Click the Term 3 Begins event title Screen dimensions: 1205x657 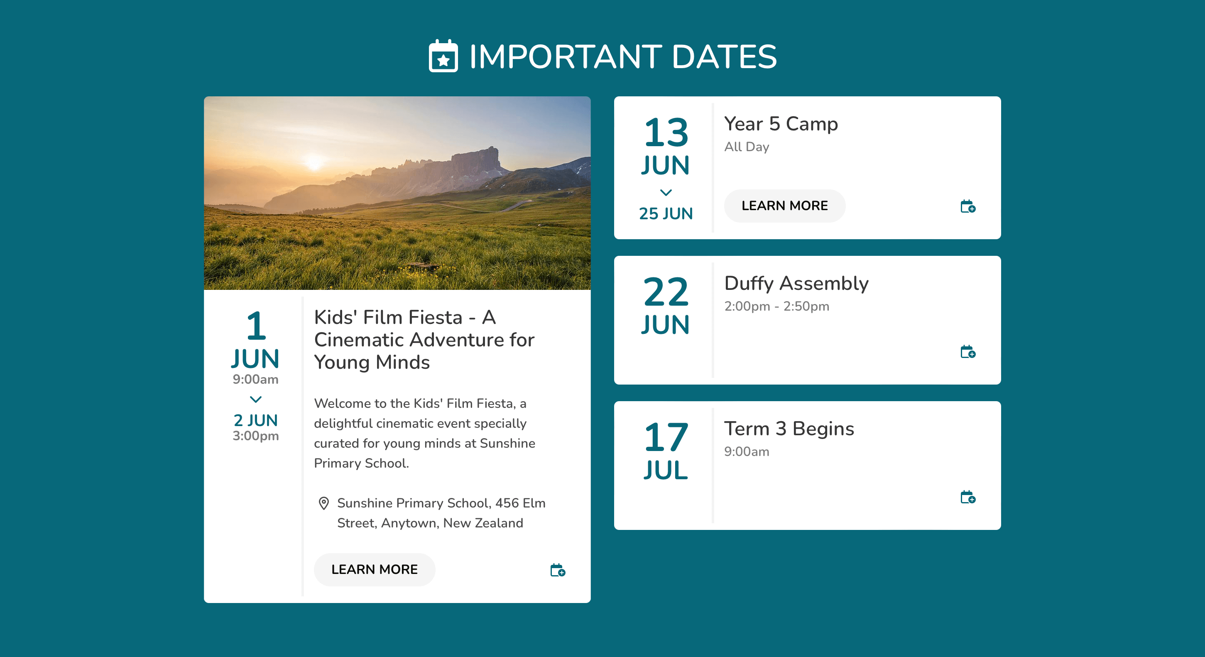(x=789, y=428)
